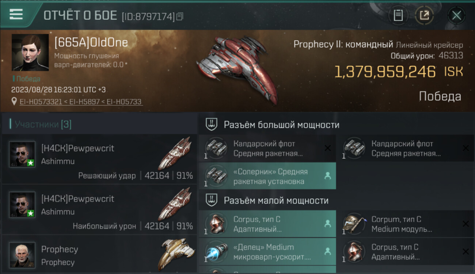
Task: Collapse the Разъём малой мощности section
Action: point(337,201)
